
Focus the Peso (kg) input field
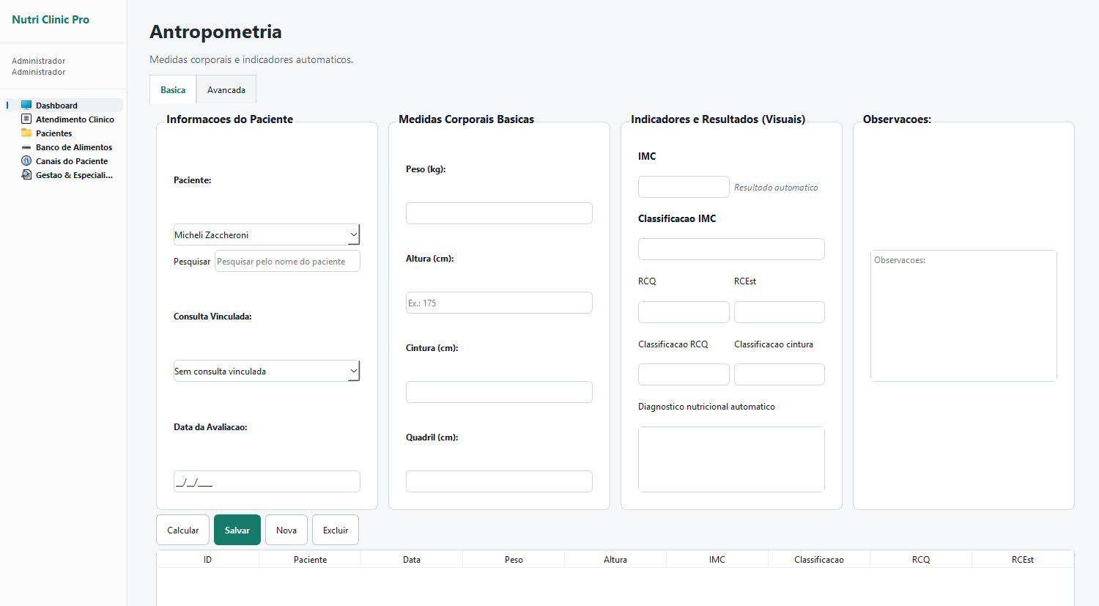point(499,213)
